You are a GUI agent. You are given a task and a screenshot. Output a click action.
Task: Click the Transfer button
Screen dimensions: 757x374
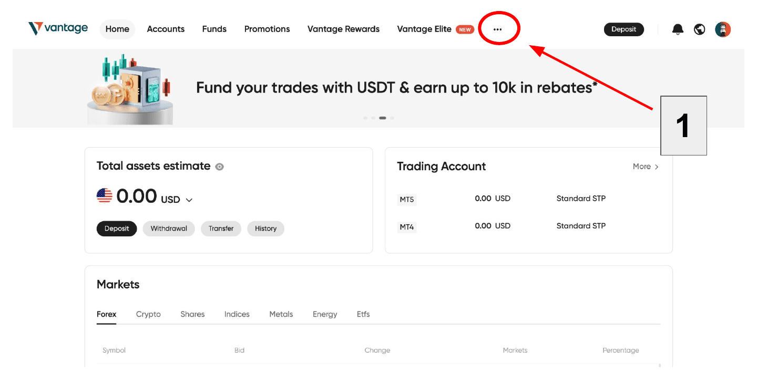(221, 228)
